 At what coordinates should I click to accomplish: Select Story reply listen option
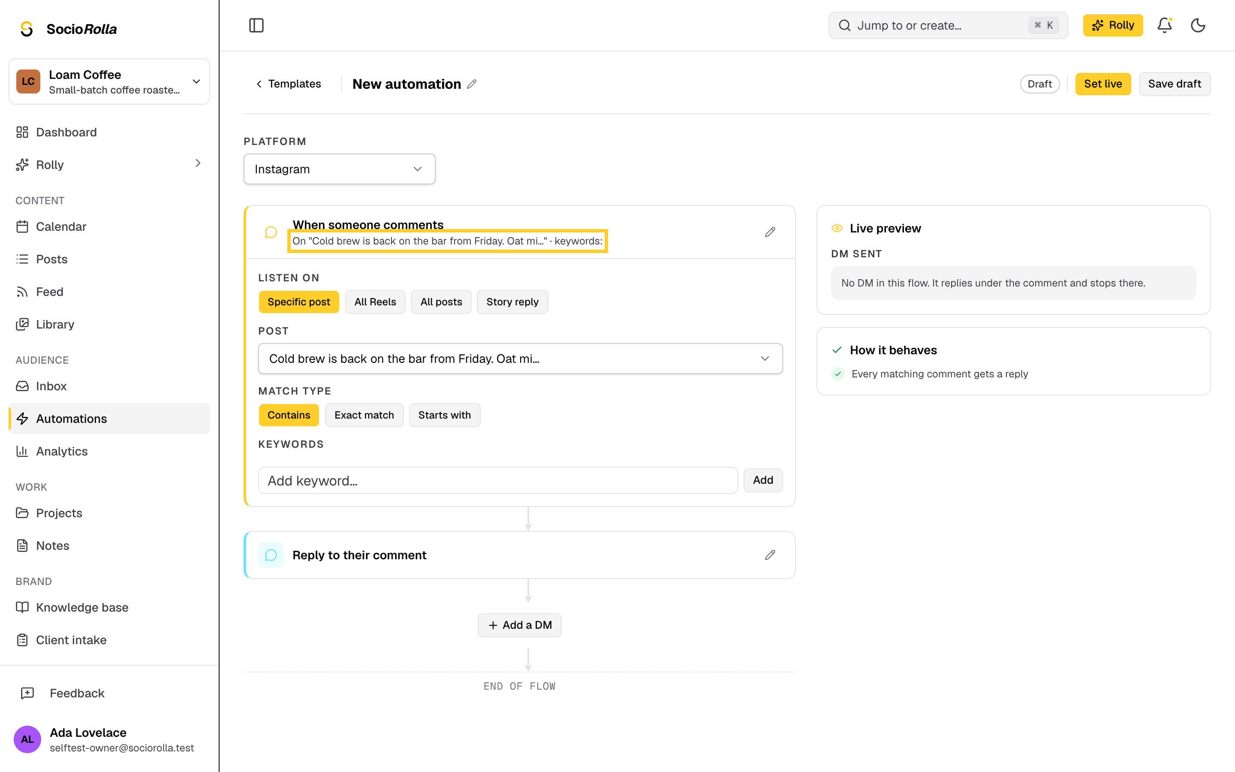512,302
